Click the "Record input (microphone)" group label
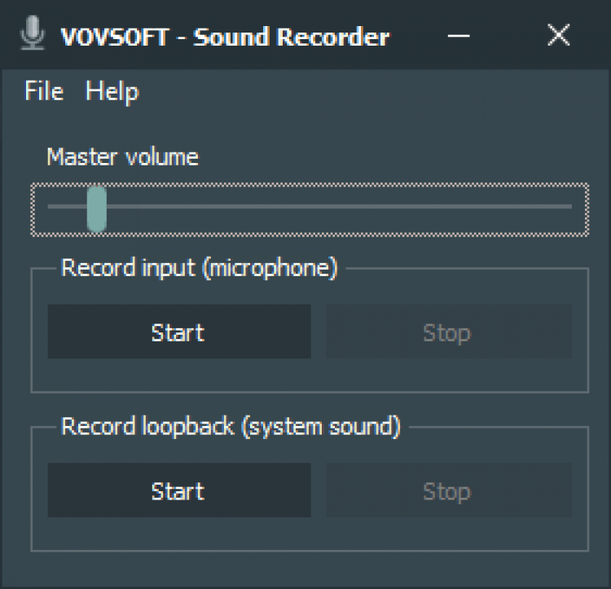The width and height of the screenshot is (611, 589). tap(199, 268)
